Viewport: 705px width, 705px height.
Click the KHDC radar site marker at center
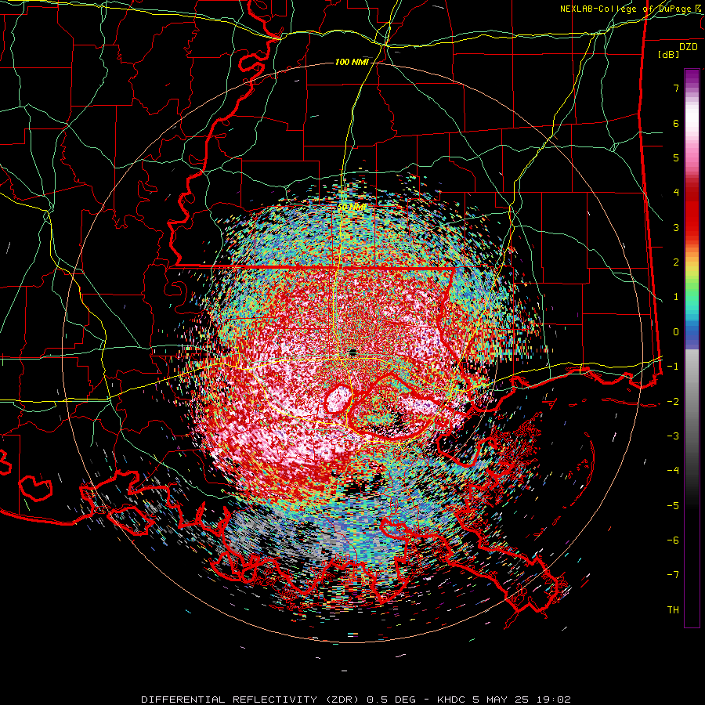point(353,351)
